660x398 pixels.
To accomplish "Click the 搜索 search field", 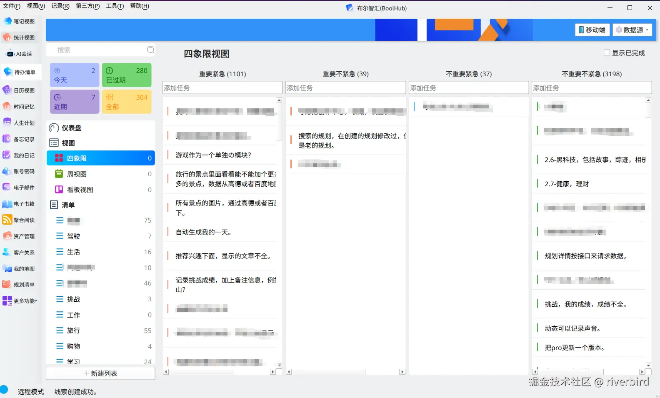I will pos(100,50).
